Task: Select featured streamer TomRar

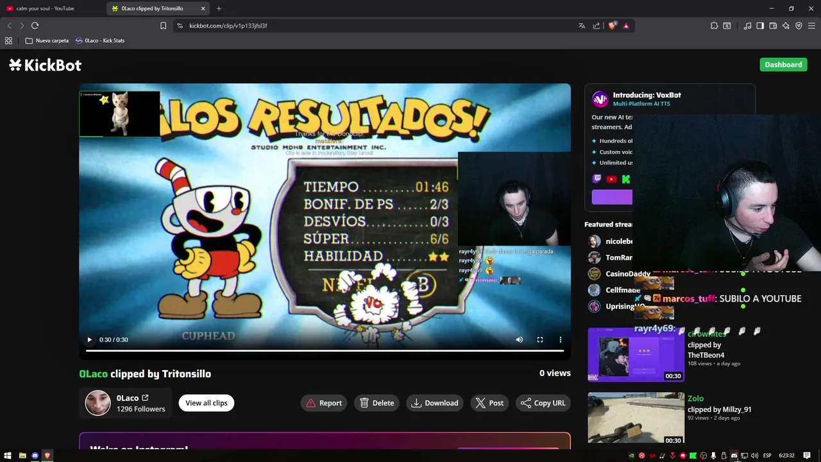Action: 619,257
